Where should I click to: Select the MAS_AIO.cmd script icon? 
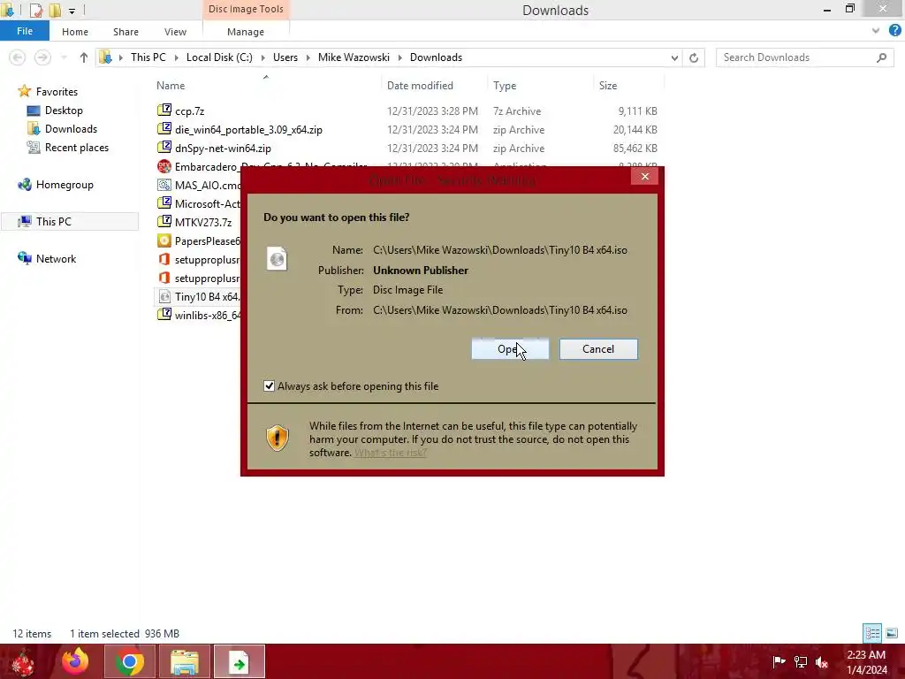pos(164,185)
